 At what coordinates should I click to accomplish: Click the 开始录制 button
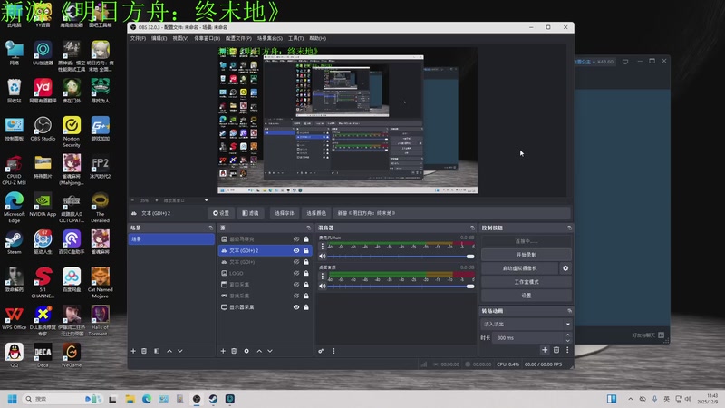pyautogui.click(x=527, y=255)
